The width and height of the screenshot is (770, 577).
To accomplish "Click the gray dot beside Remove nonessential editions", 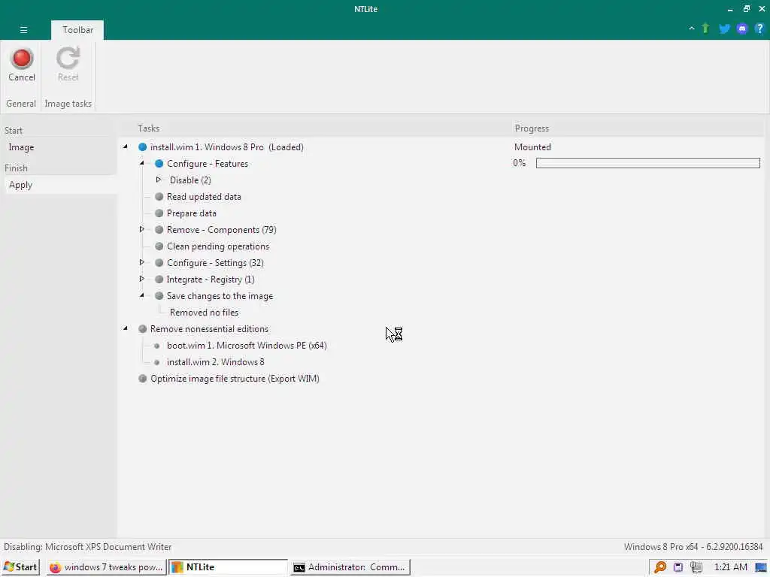I will 142,329.
